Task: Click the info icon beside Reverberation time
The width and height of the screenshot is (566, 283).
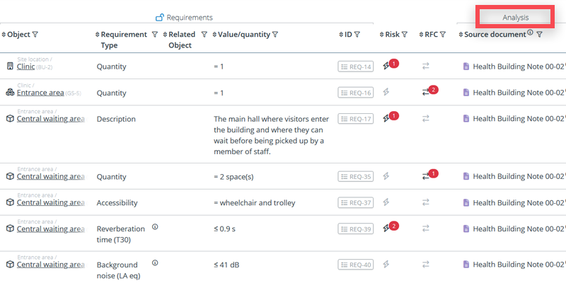Action: [x=155, y=227]
